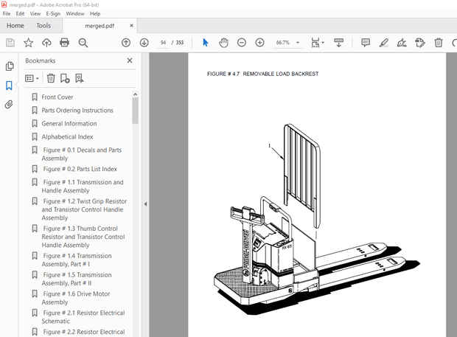Switch to the Tools tab
This screenshot has width=457, height=337.
(x=43, y=26)
